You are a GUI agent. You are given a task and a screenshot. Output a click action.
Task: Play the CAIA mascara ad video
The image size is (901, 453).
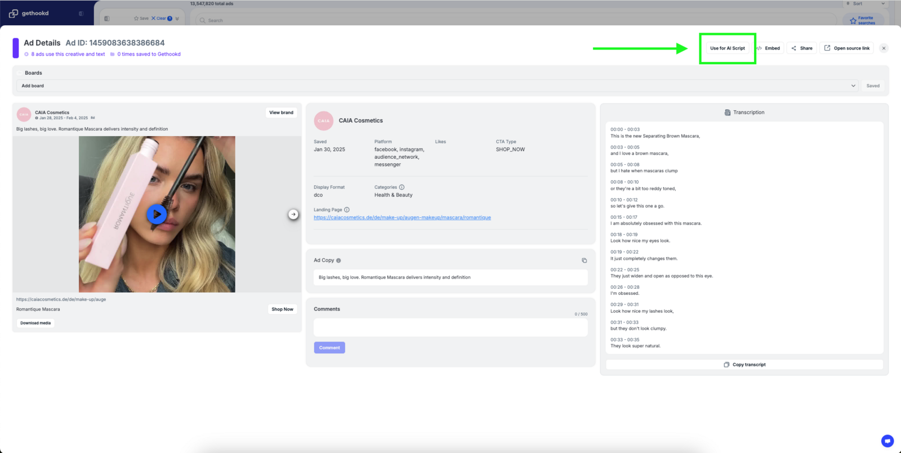(x=157, y=214)
